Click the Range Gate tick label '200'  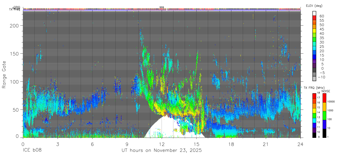[x=15, y=26]
